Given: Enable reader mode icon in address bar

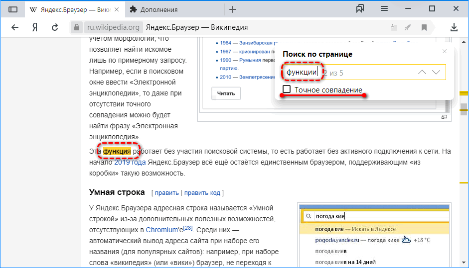Looking at the screenshot, I should (x=394, y=27).
